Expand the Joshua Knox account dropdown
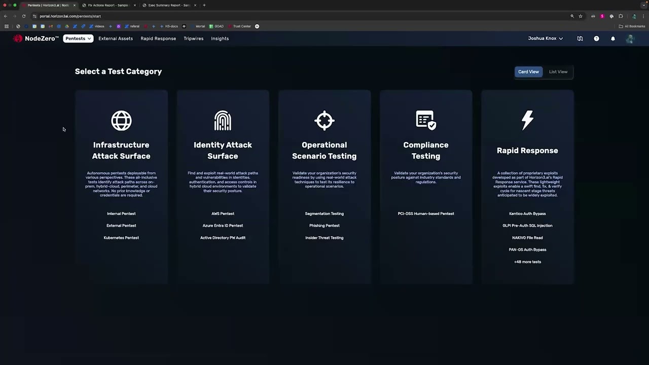Image resolution: width=649 pixels, height=365 pixels. click(546, 39)
